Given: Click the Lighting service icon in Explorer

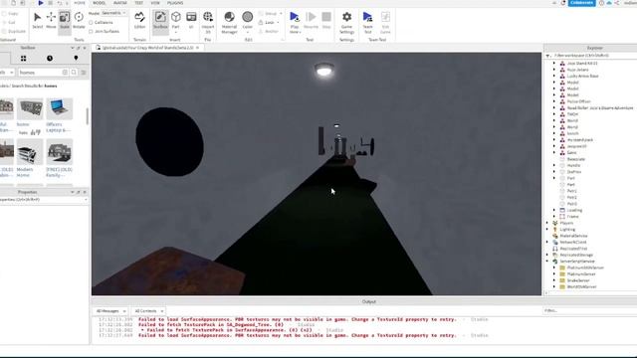Looking at the screenshot, I should tap(555, 230).
